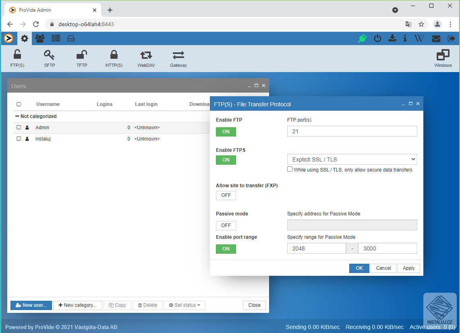
Task: Select the ProVide Admin browser tab
Action: [53, 10]
